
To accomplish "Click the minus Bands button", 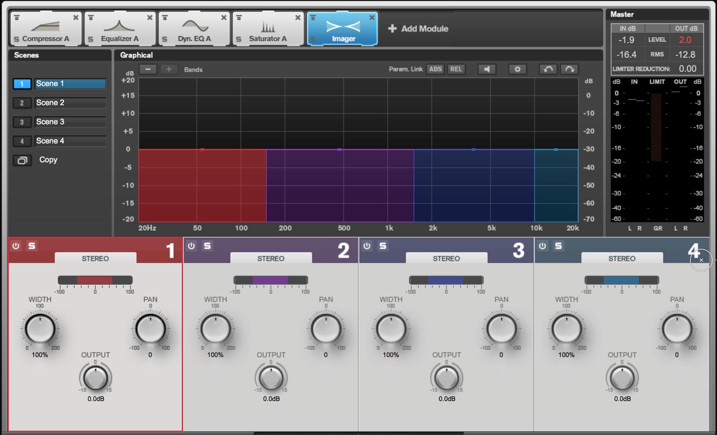I will point(148,69).
